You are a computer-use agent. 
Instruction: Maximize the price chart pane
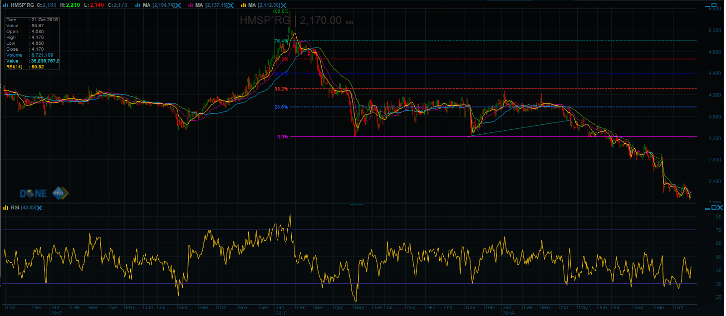pyautogui.click(x=714, y=6)
